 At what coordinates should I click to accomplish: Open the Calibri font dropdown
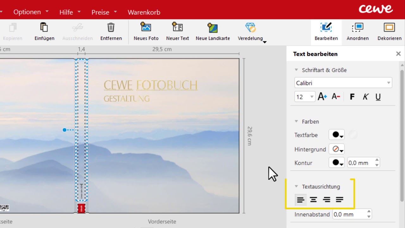(x=343, y=83)
